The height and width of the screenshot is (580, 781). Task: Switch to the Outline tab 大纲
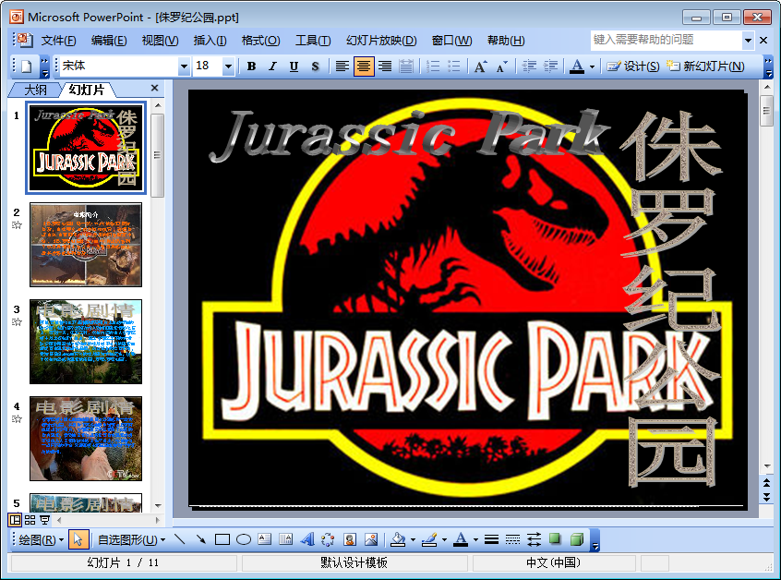click(x=35, y=91)
